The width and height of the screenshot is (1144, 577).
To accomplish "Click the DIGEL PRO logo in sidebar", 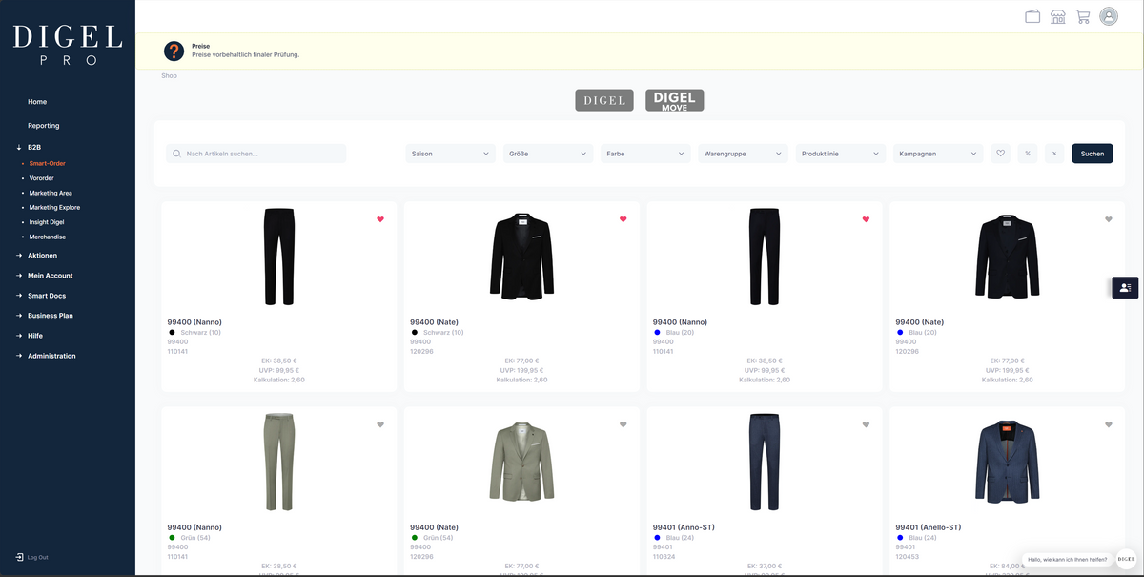I will 68,44.
